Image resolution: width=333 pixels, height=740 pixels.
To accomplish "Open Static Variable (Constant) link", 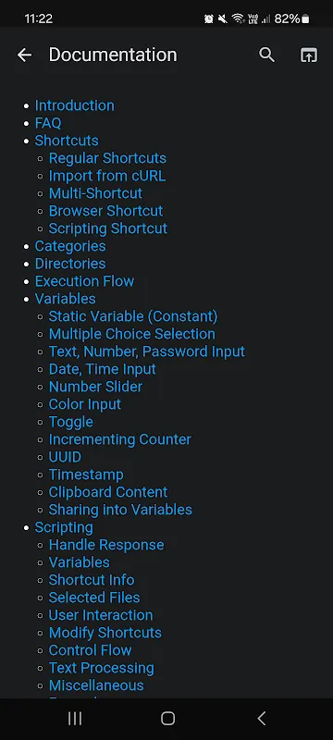I will (x=133, y=316).
